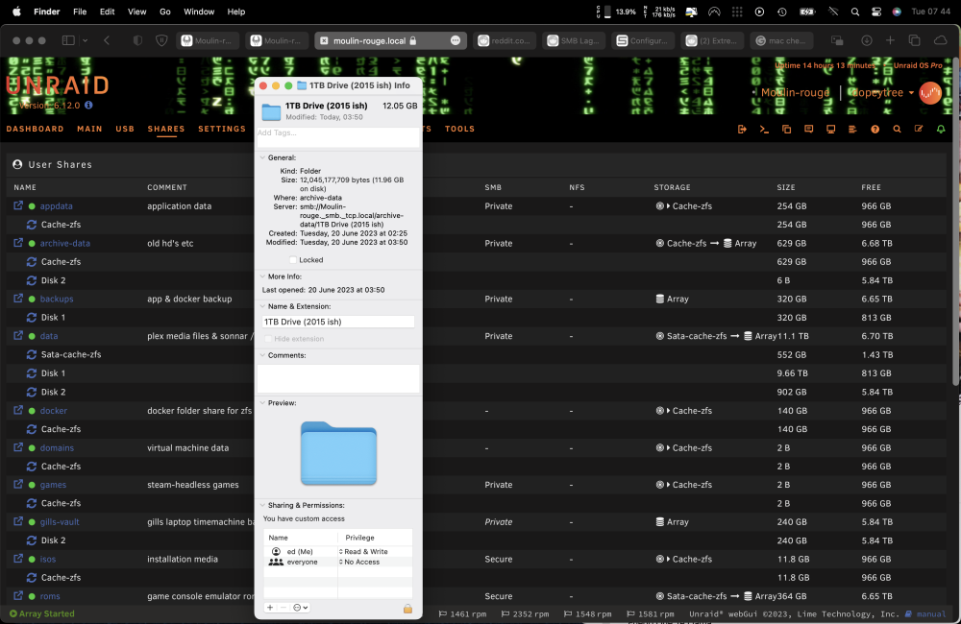Open the archive-data share link

tap(65, 243)
